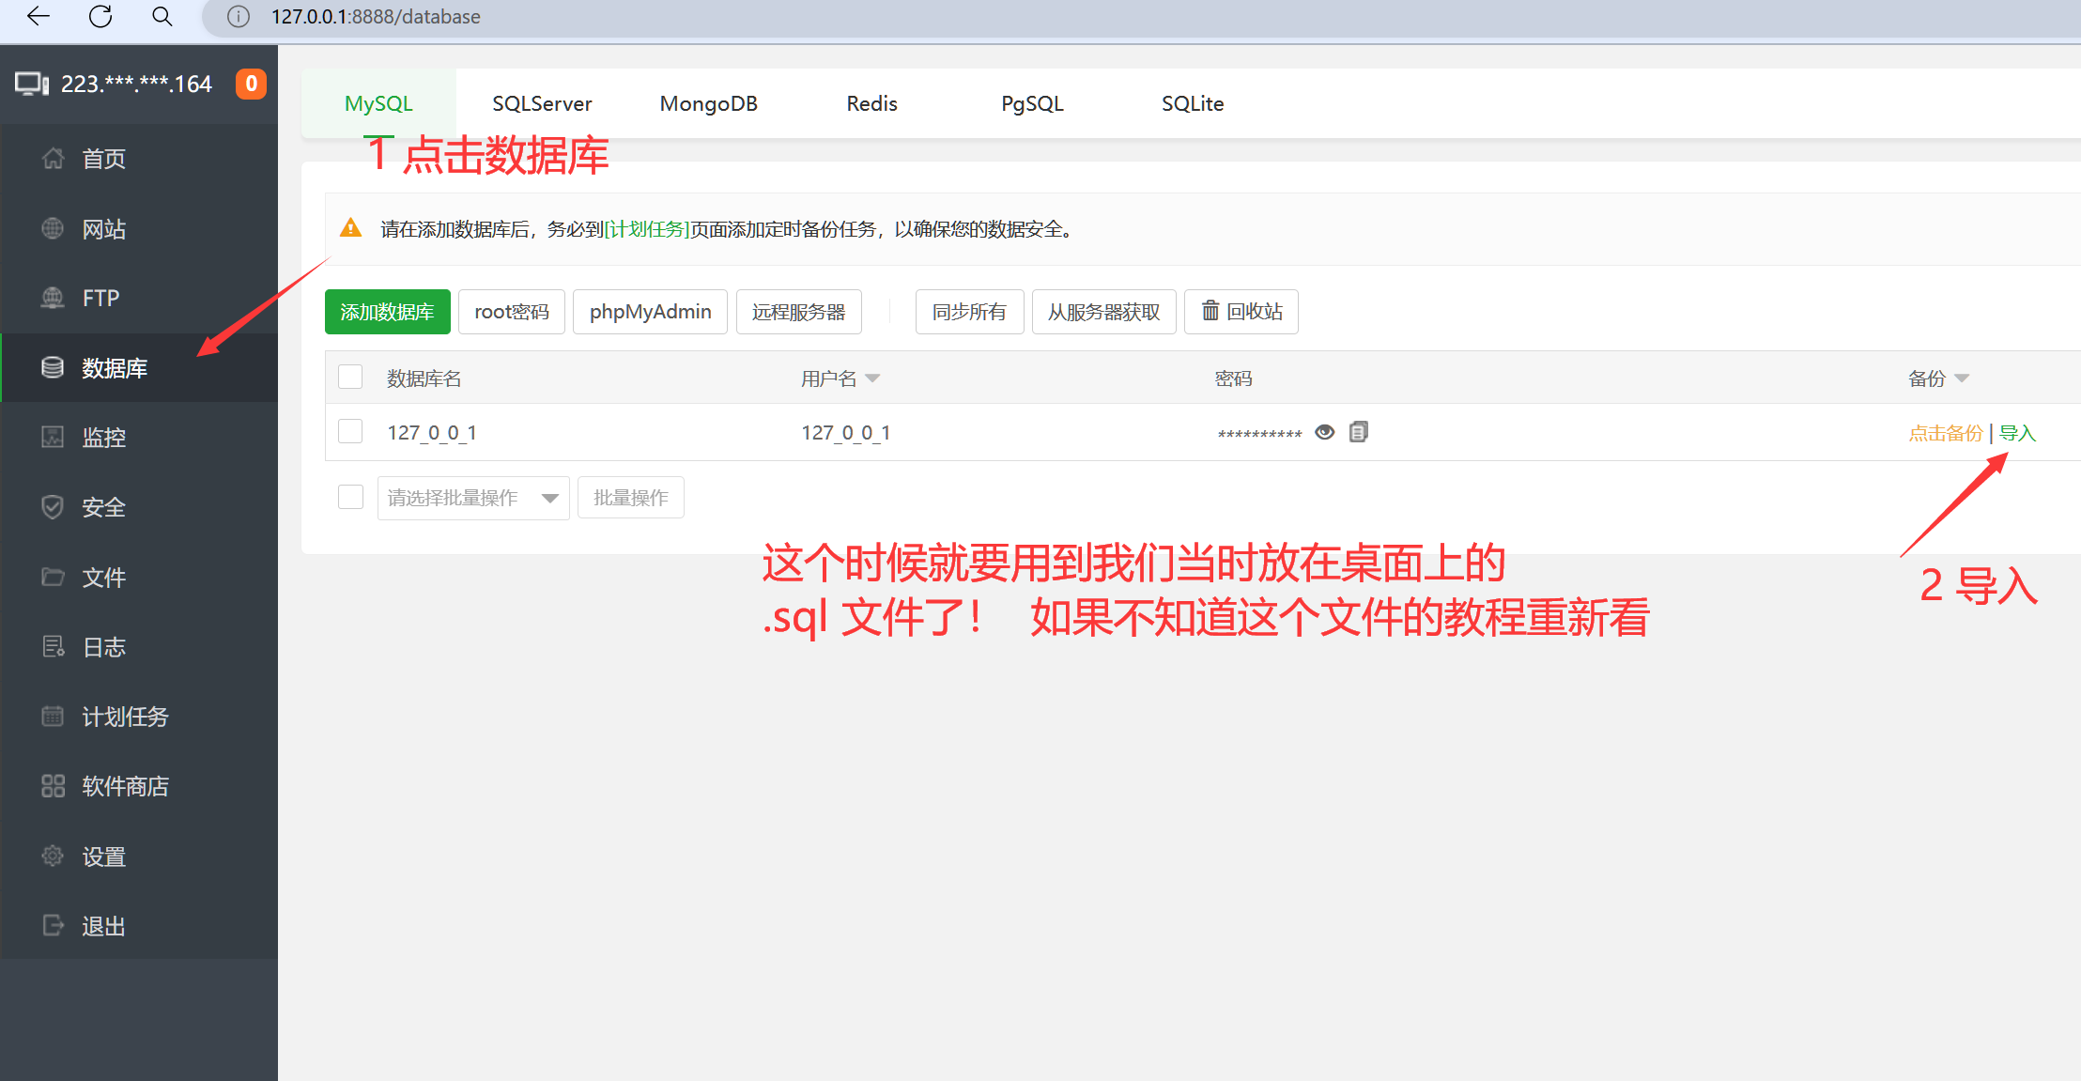Open the 软件商店 software store
Image resolution: width=2081 pixels, height=1081 pixels.
pos(126,786)
